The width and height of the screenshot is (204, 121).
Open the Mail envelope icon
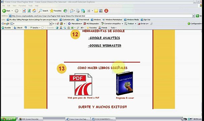click(x=71, y=11)
